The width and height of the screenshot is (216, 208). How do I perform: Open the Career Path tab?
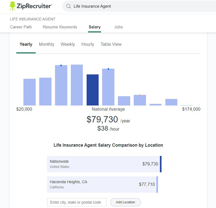(21, 27)
